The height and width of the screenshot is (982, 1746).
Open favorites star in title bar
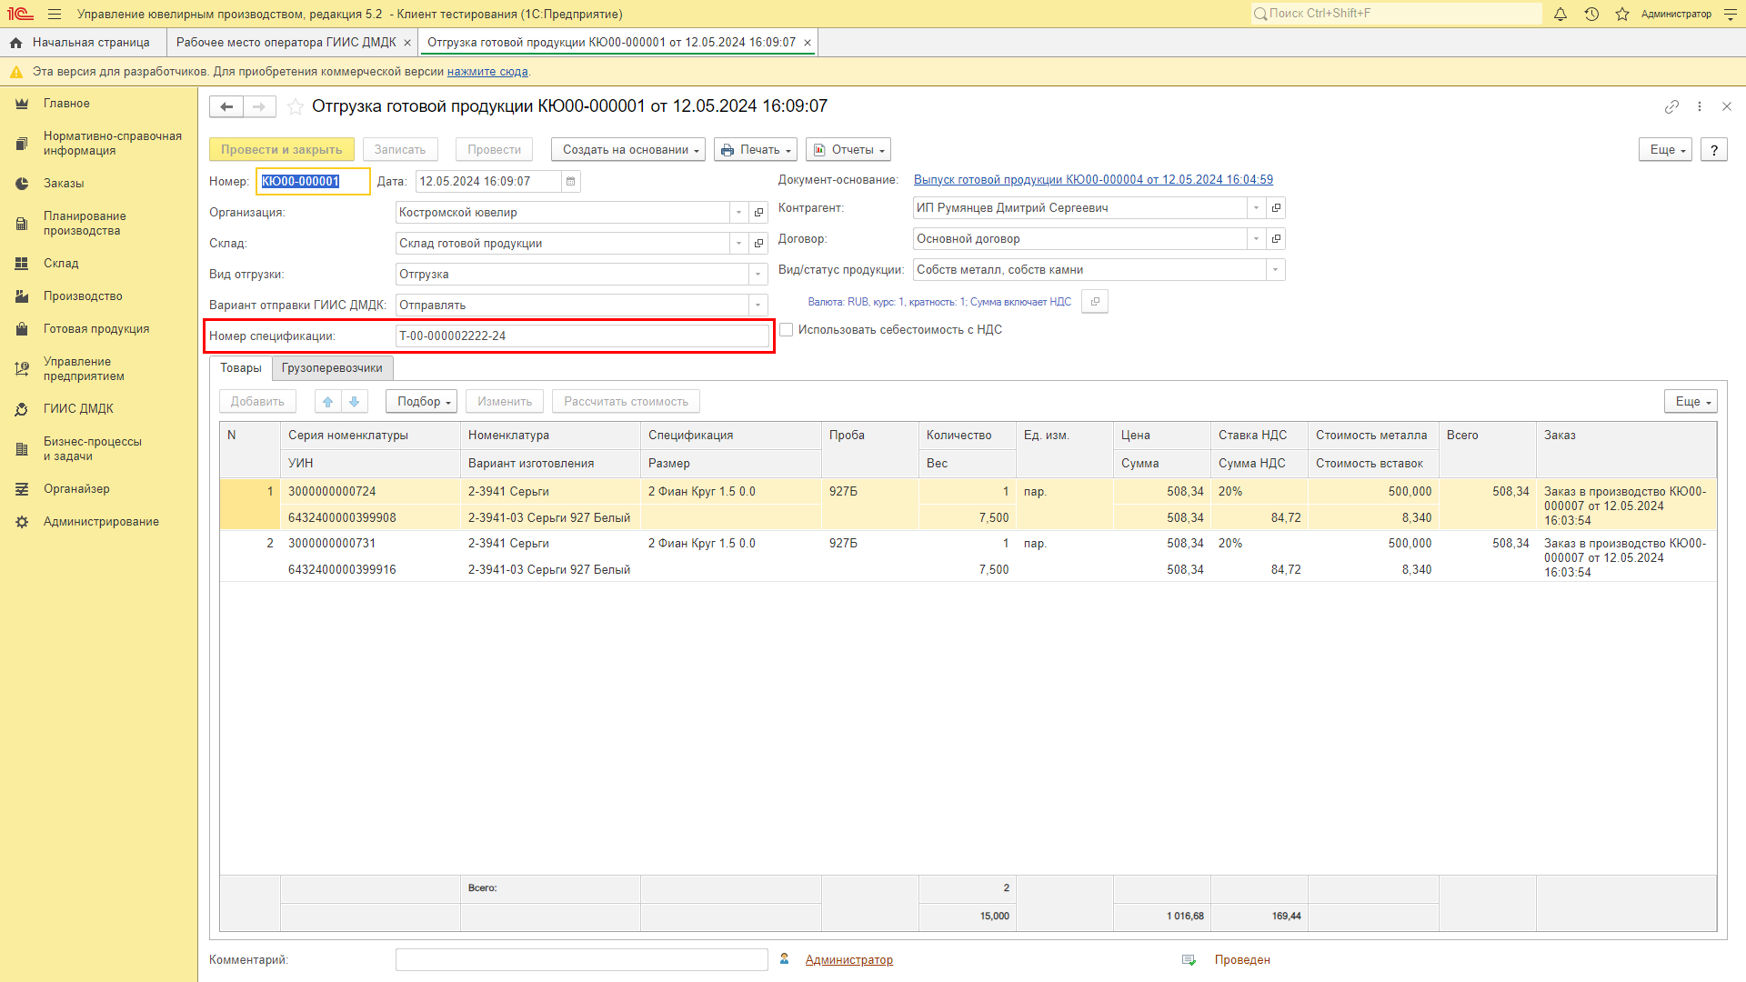[x=1622, y=14]
